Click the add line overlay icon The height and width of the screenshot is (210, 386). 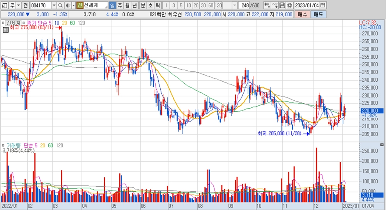[x=274, y=5]
